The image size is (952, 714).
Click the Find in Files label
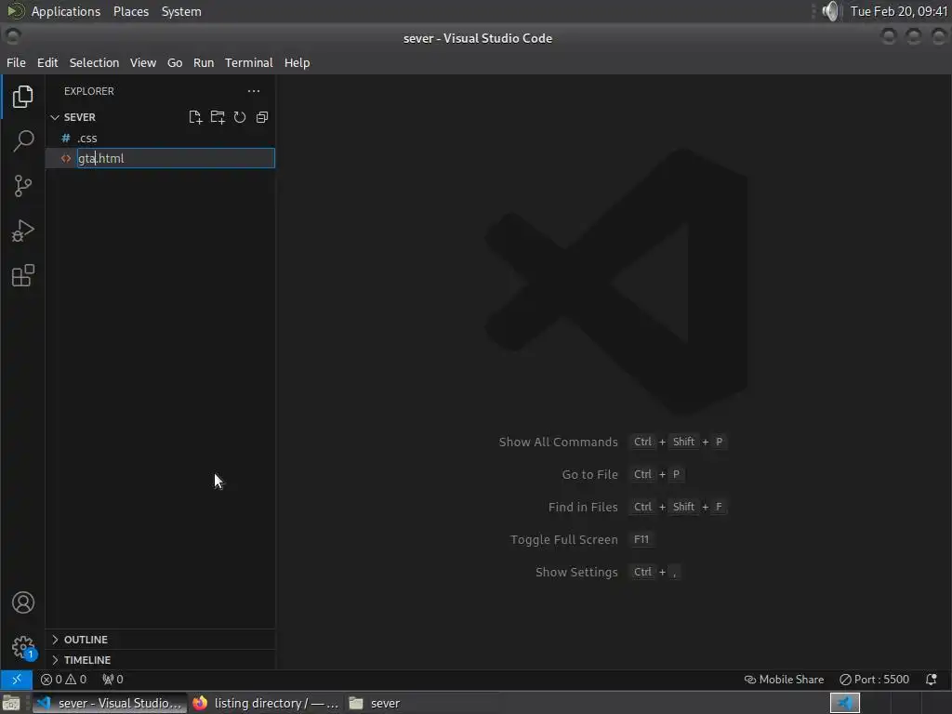[583, 507]
